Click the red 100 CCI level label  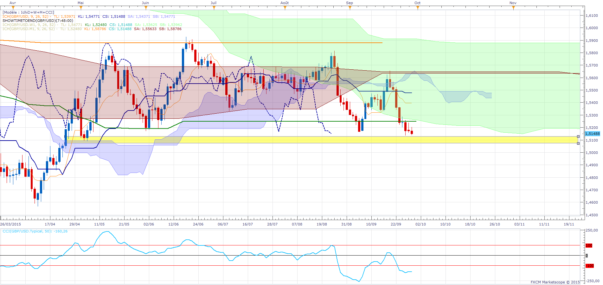[589, 245]
